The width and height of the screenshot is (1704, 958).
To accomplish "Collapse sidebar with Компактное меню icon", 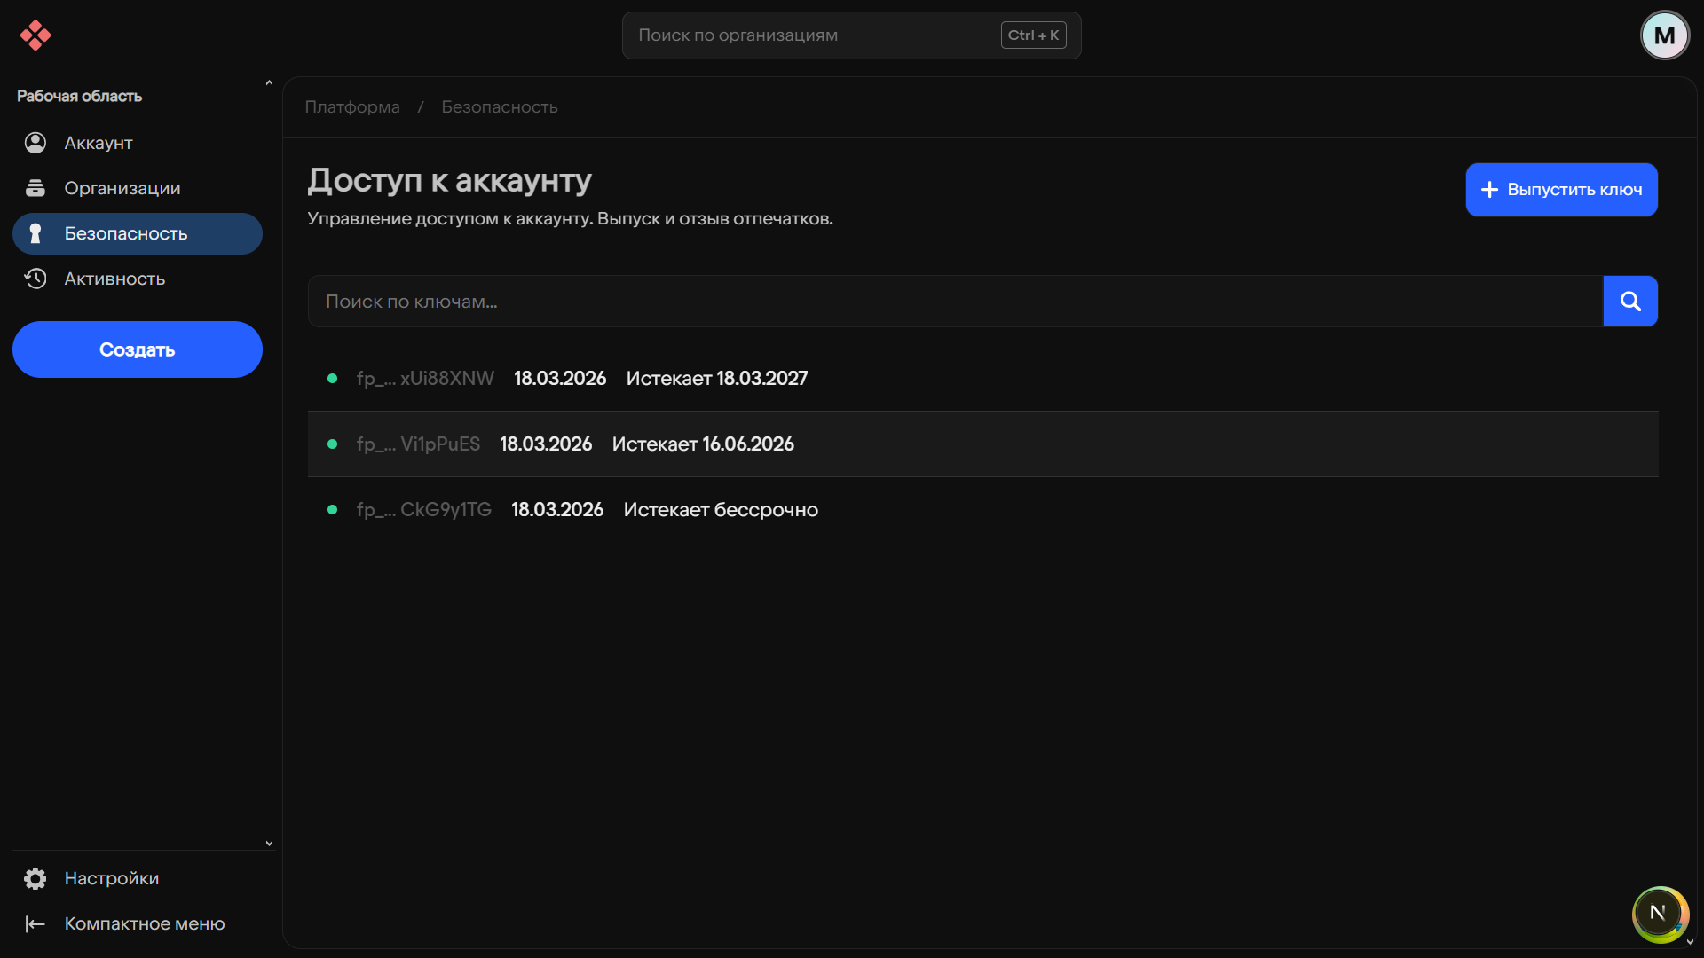I will [35, 923].
